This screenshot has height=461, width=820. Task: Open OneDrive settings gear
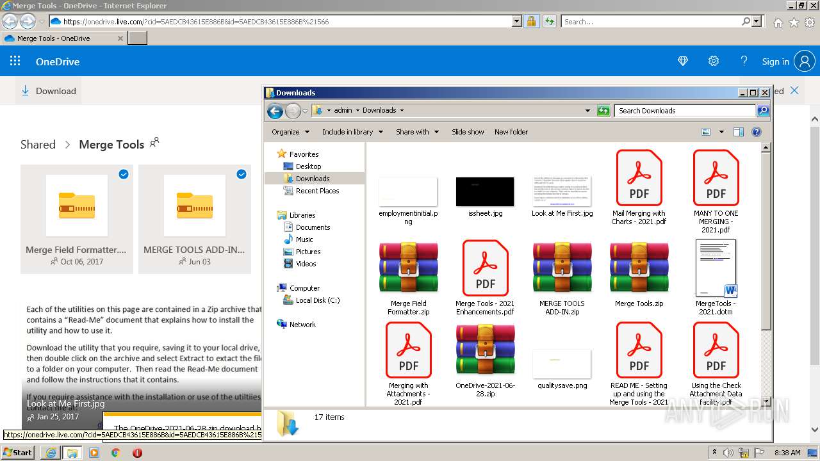(x=714, y=61)
